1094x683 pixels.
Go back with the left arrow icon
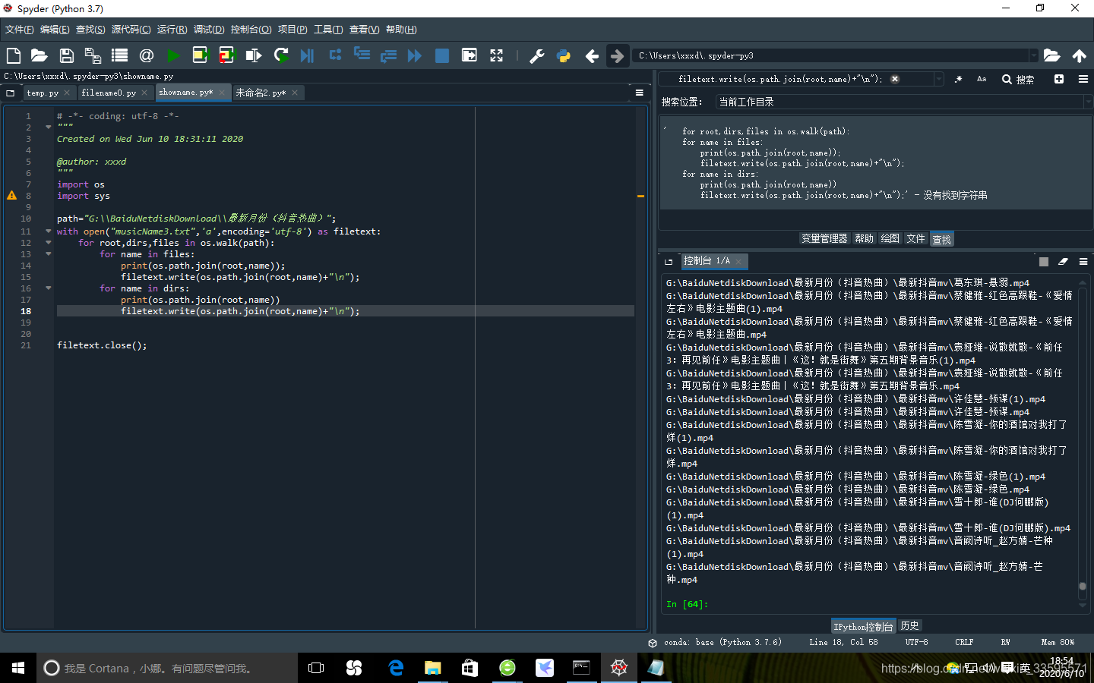592,55
